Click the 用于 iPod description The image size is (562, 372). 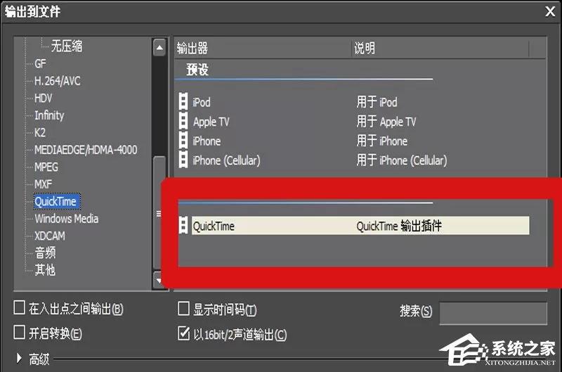pyautogui.click(x=377, y=102)
